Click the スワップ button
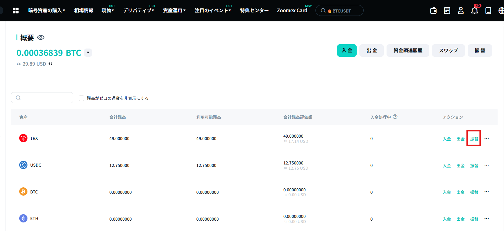This screenshot has height=231, width=504. tap(448, 51)
